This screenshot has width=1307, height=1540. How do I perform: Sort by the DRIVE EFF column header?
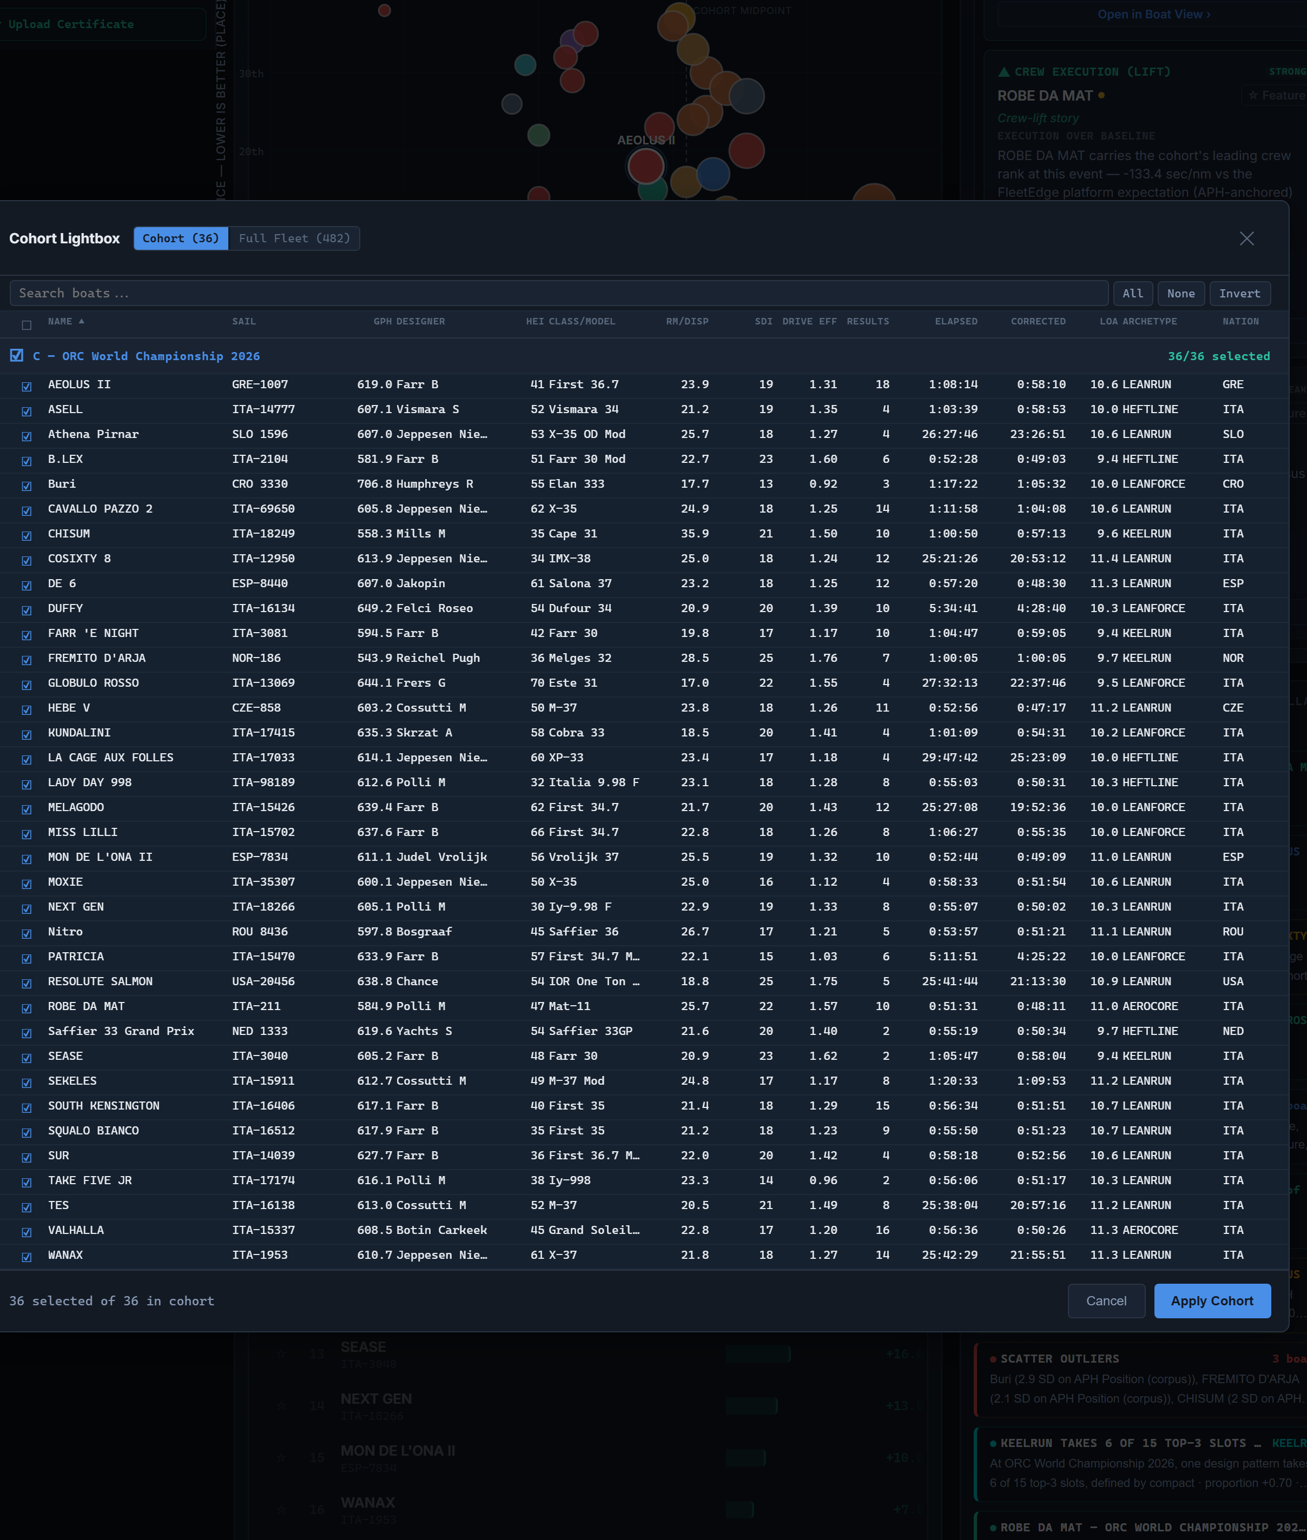click(809, 321)
